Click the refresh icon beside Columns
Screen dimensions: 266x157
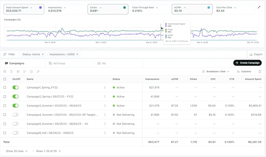coord(260,72)
